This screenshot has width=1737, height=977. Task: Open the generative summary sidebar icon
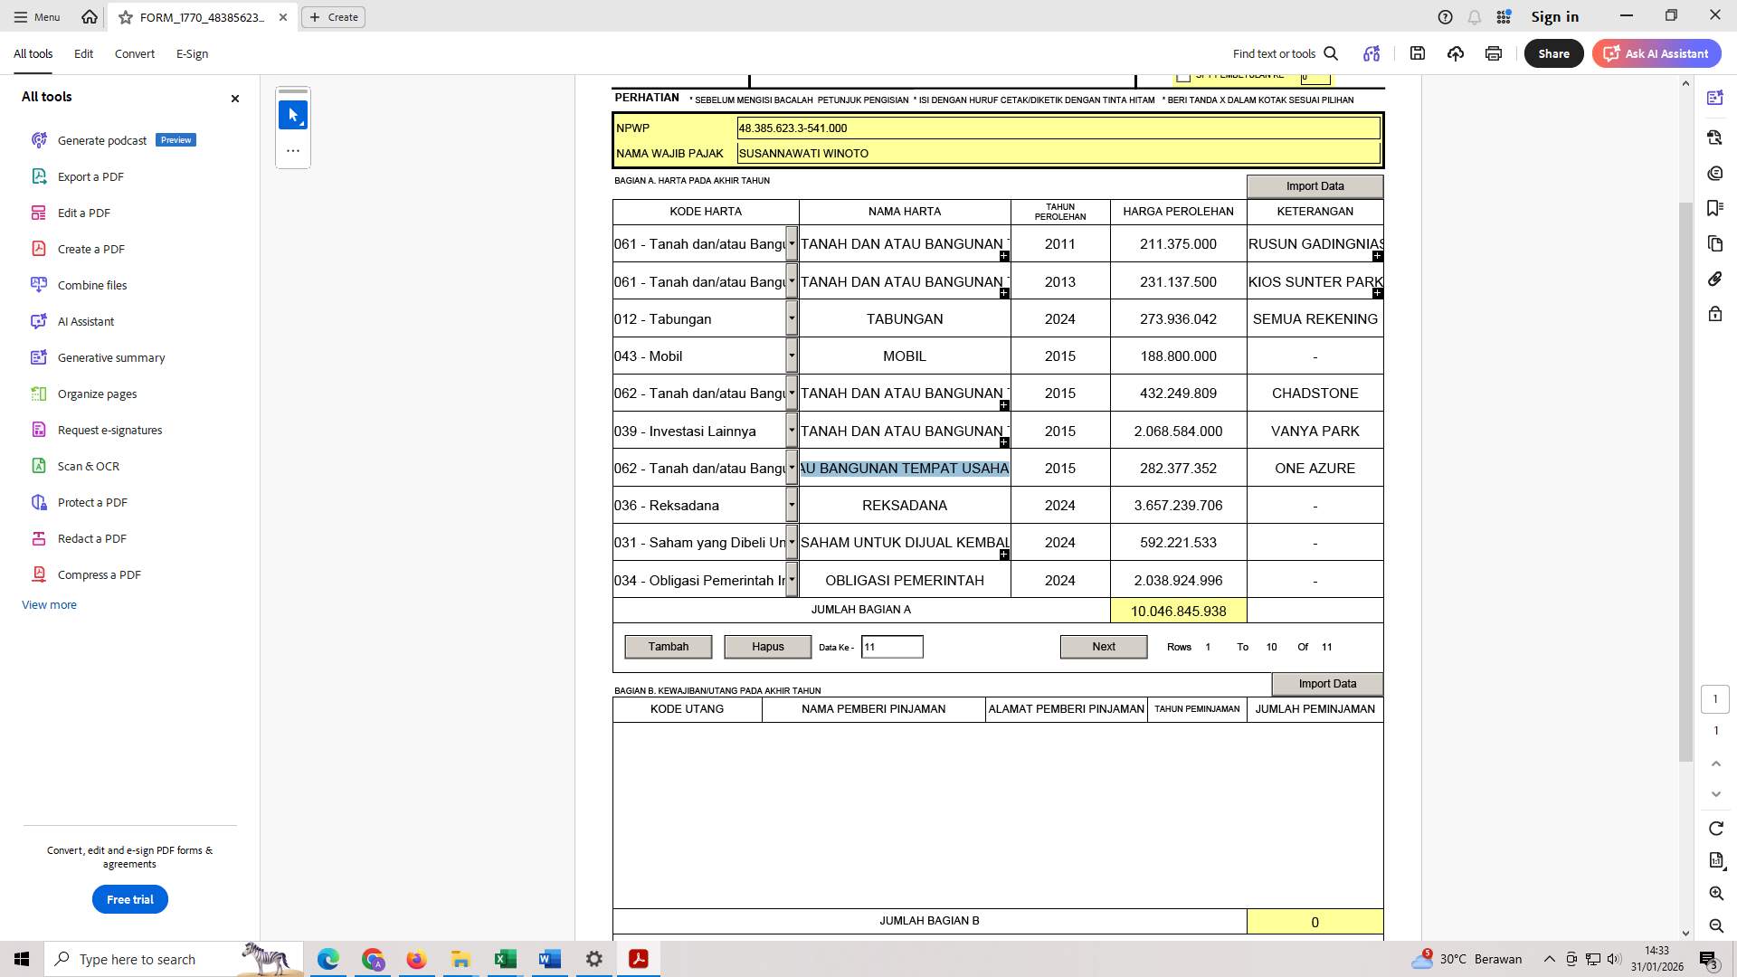[x=1715, y=97]
